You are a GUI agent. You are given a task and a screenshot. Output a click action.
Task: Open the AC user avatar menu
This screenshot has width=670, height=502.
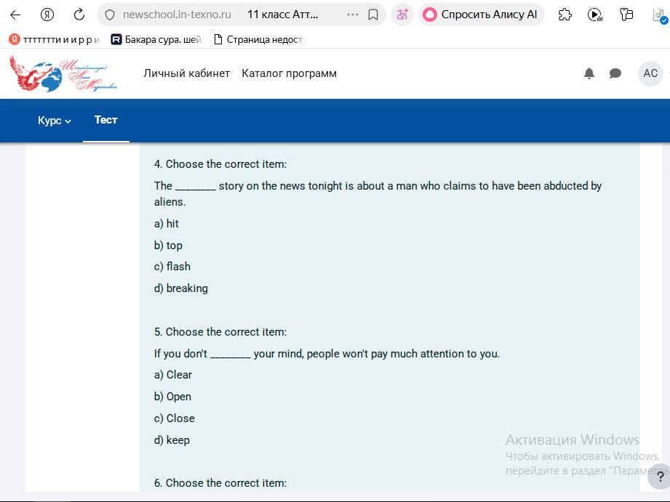[x=650, y=73]
